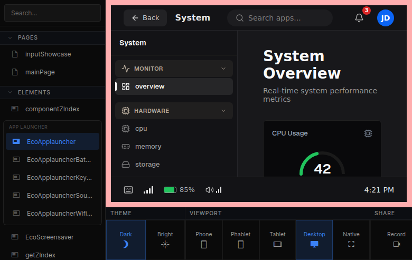Click the keyboard icon in status bar
412x260 pixels.
click(x=128, y=190)
